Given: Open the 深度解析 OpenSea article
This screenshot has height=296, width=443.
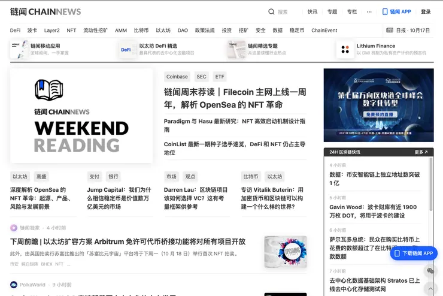Looking at the screenshot, I should click(41, 198).
